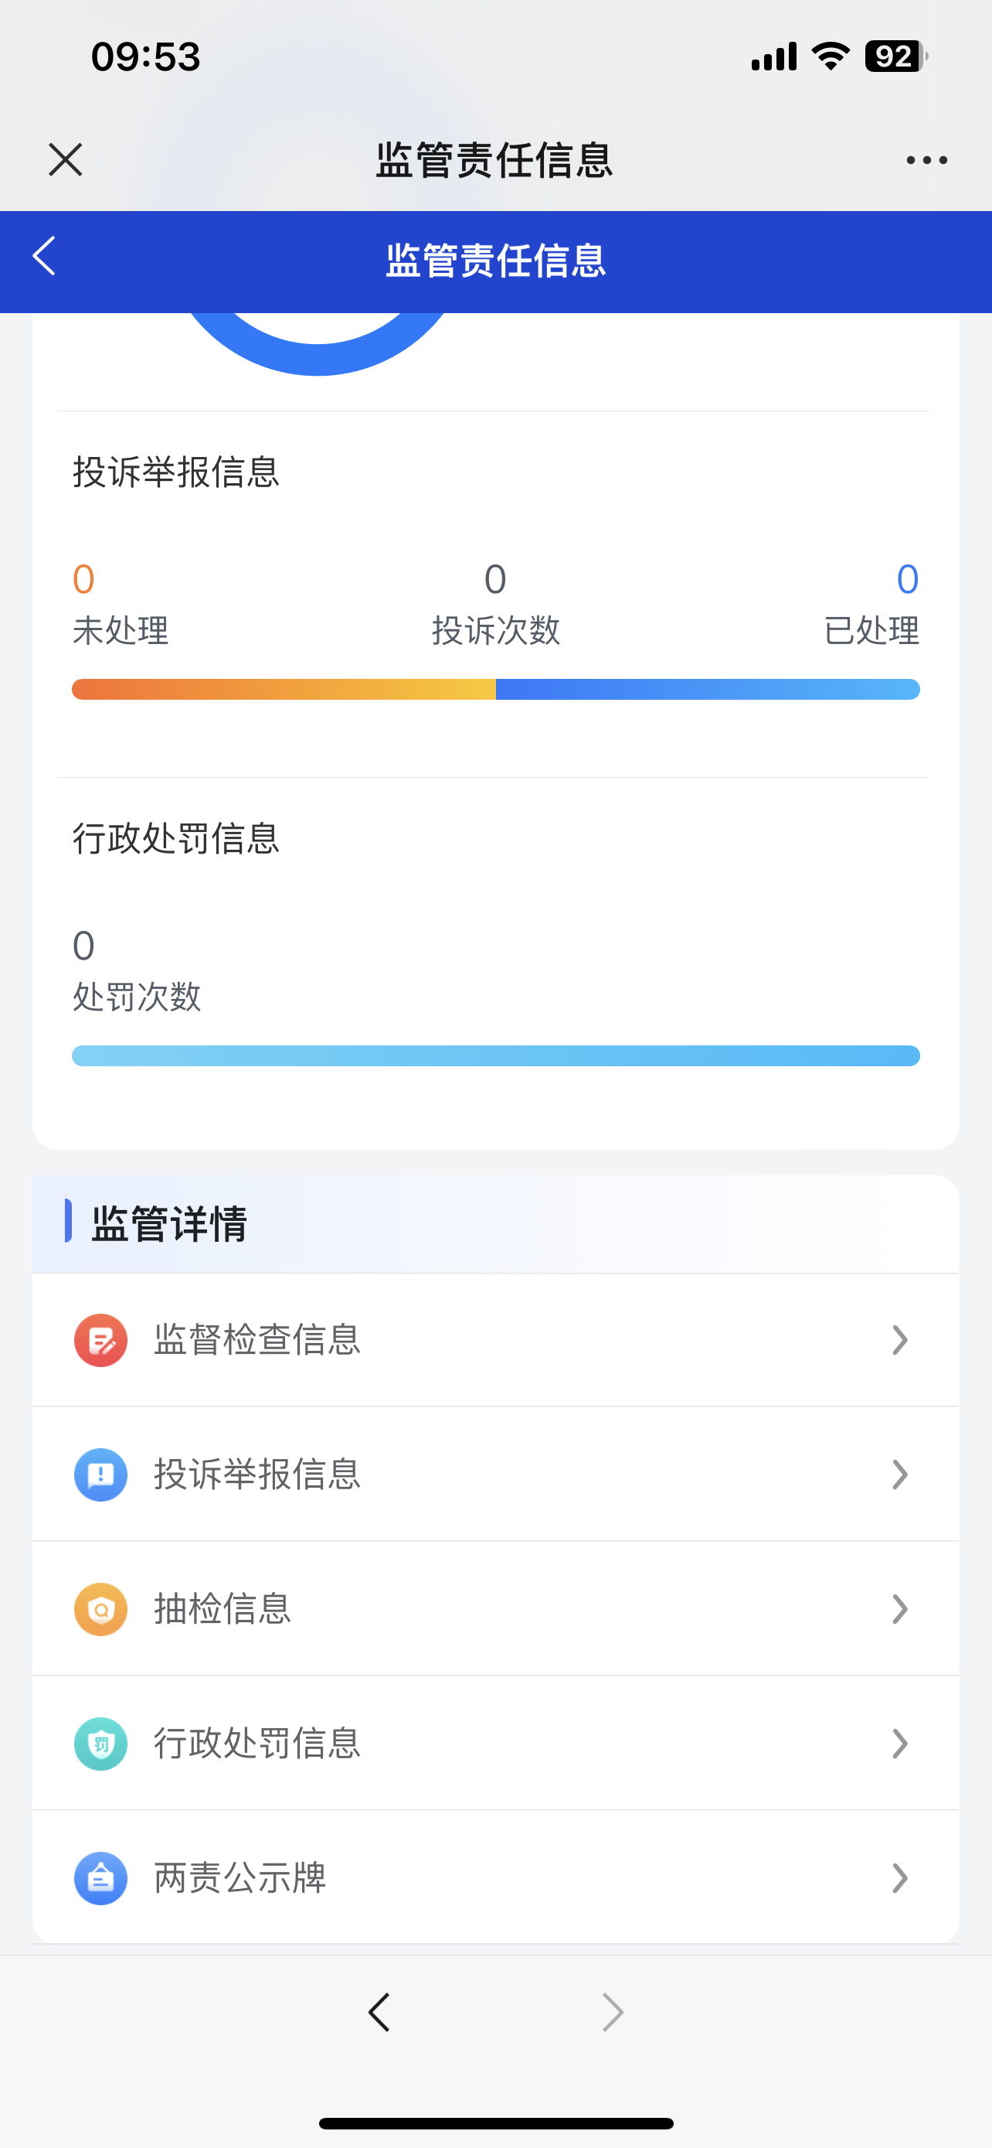Tap the orange-blue complaint progress bar
The height and width of the screenshot is (2148, 992).
pos(495,690)
